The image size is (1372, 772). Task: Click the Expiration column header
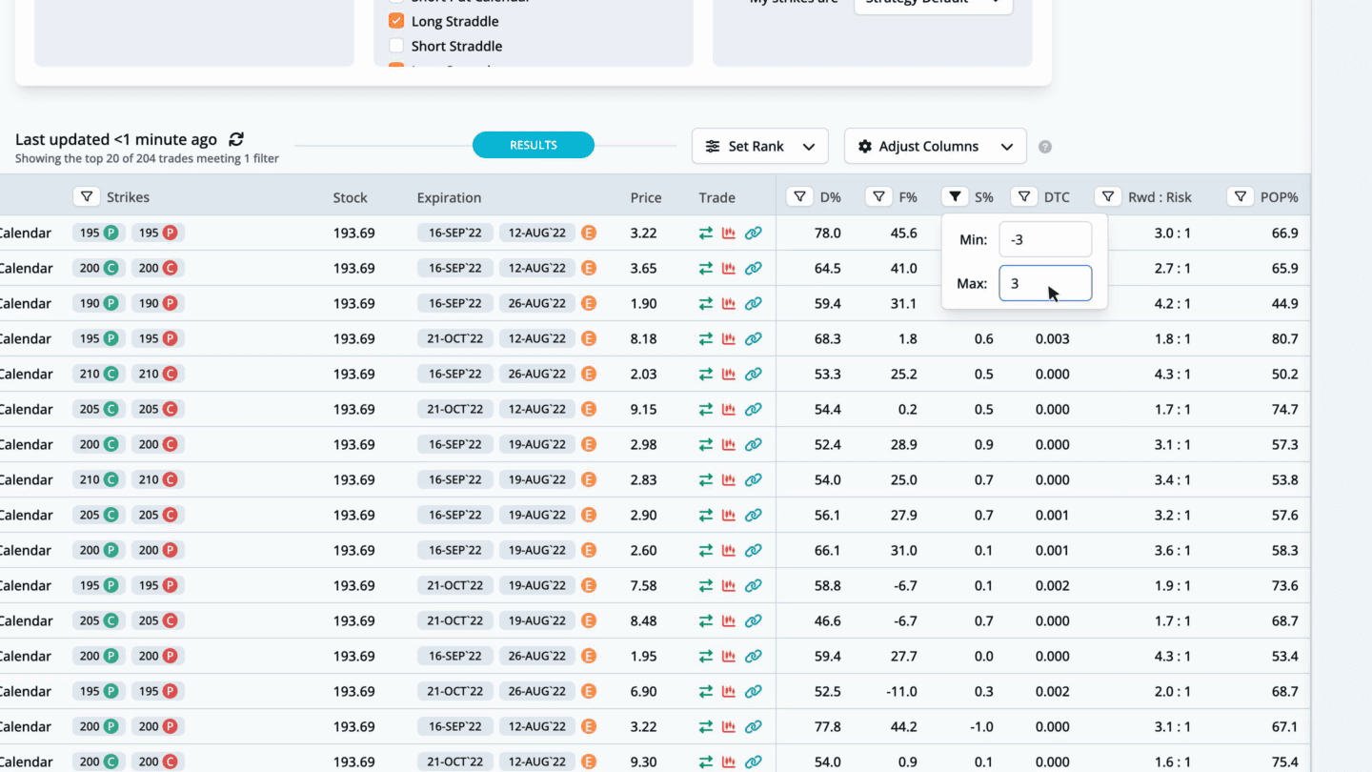pyautogui.click(x=449, y=198)
